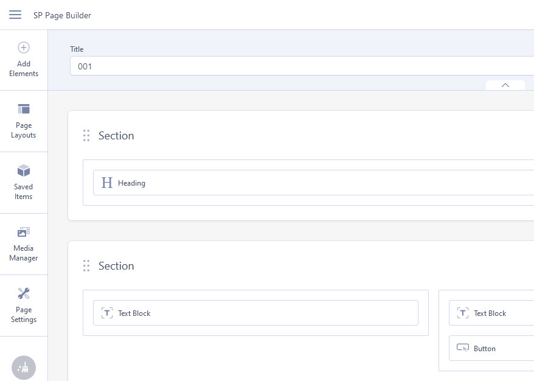Image resolution: width=534 pixels, height=381 pixels.
Task: Open Saved Items cube icon
Action: pyautogui.click(x=24, y=170)
